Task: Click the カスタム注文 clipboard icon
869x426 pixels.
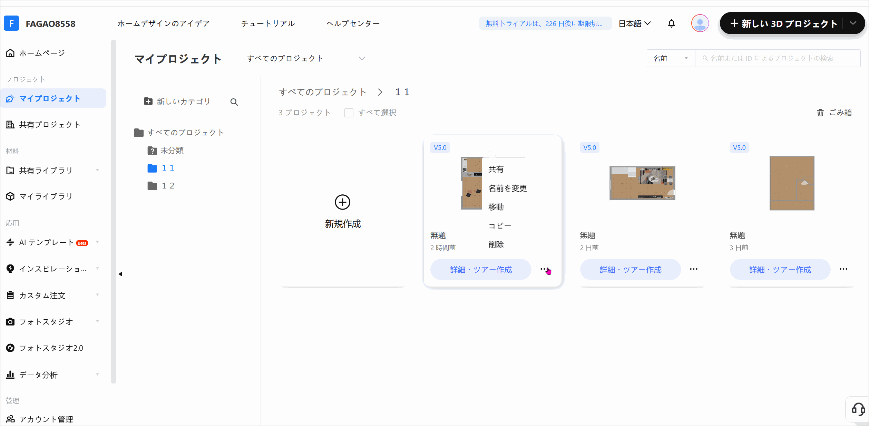Action: 10,295
